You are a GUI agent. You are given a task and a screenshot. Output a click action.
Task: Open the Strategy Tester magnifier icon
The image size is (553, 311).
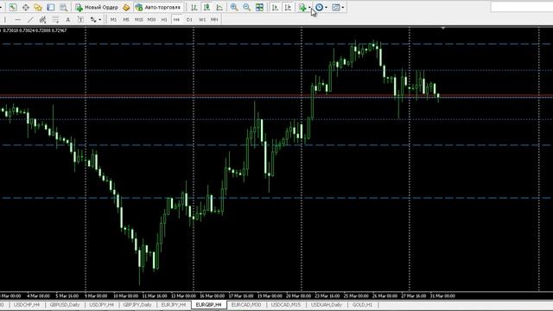point(63,7)
